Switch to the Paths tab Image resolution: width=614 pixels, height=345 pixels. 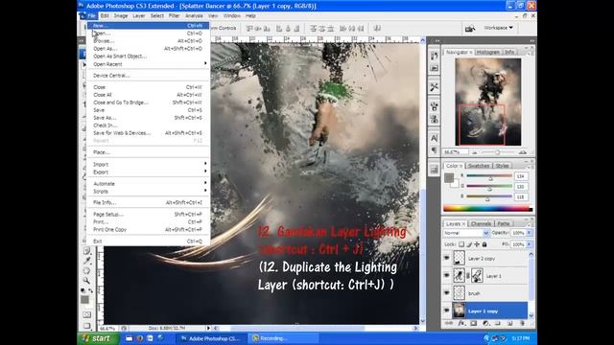[x=503, y=223]
